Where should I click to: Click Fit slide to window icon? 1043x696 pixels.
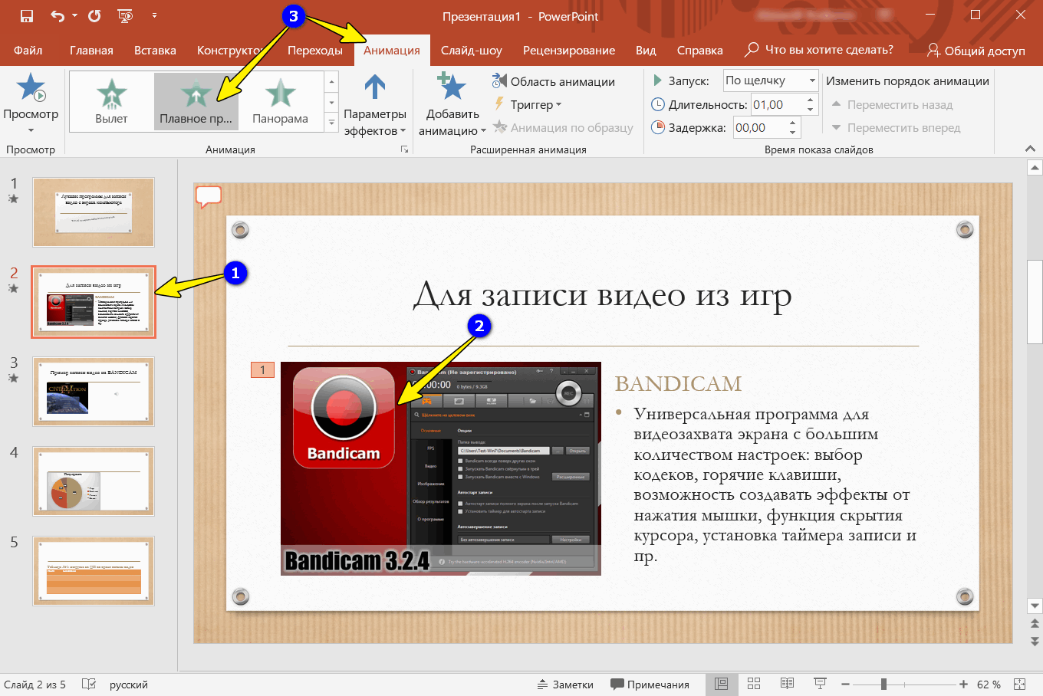(x=1019, y=684)
